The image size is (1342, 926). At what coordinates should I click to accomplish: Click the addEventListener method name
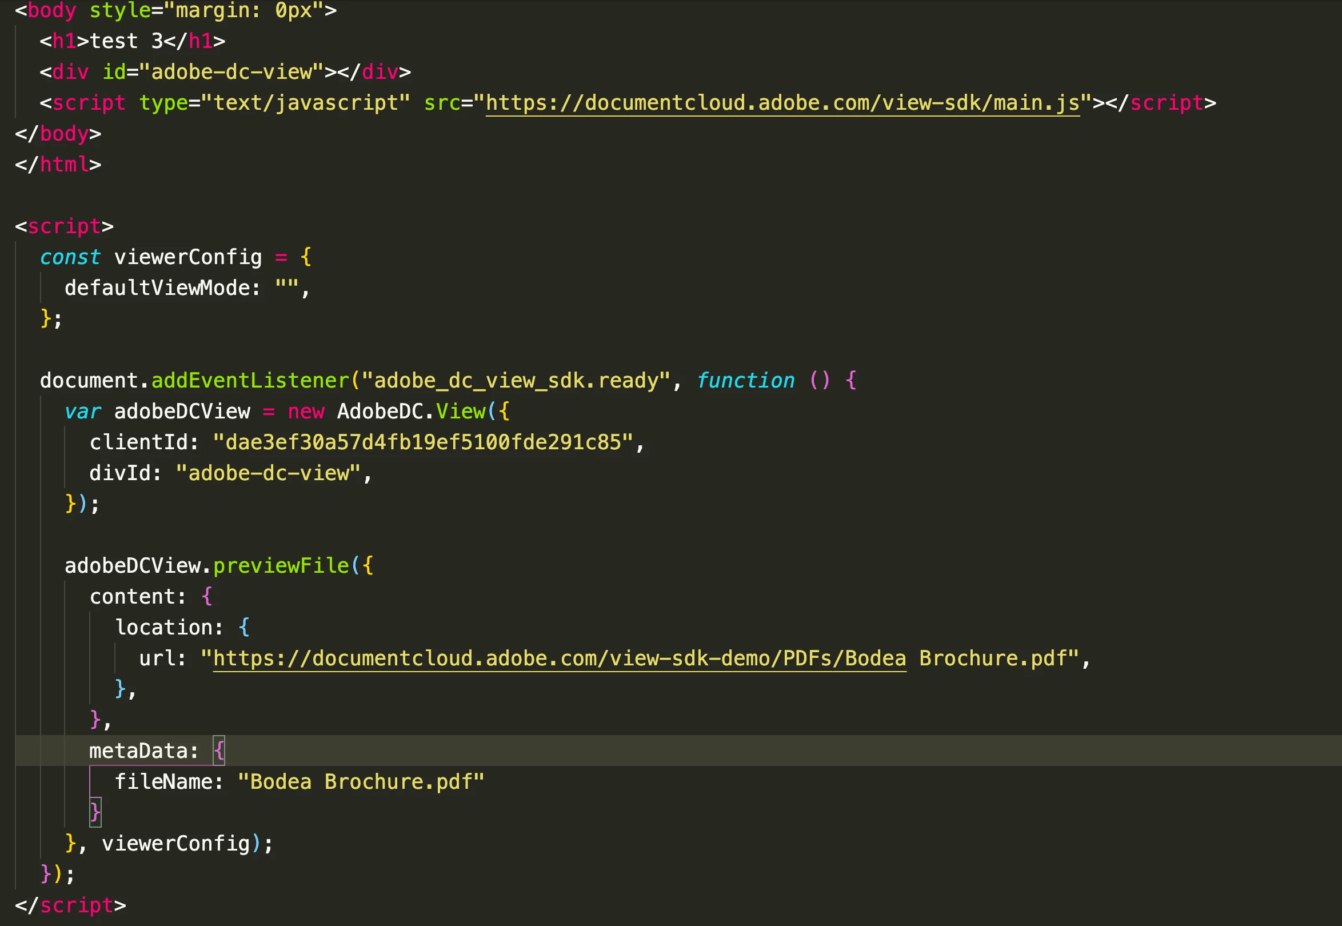pos(250,381)
